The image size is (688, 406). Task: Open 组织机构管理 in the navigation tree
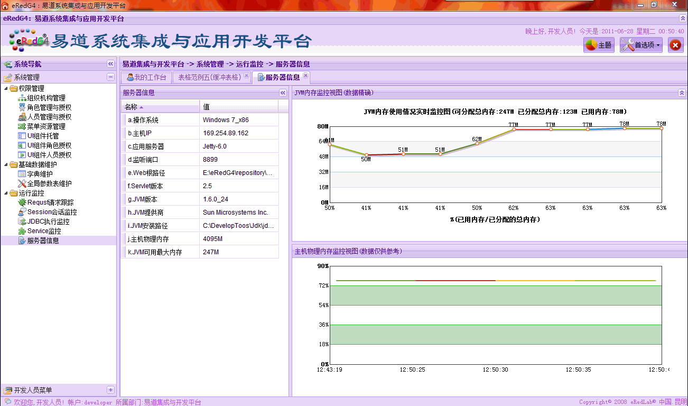[46, 98]
